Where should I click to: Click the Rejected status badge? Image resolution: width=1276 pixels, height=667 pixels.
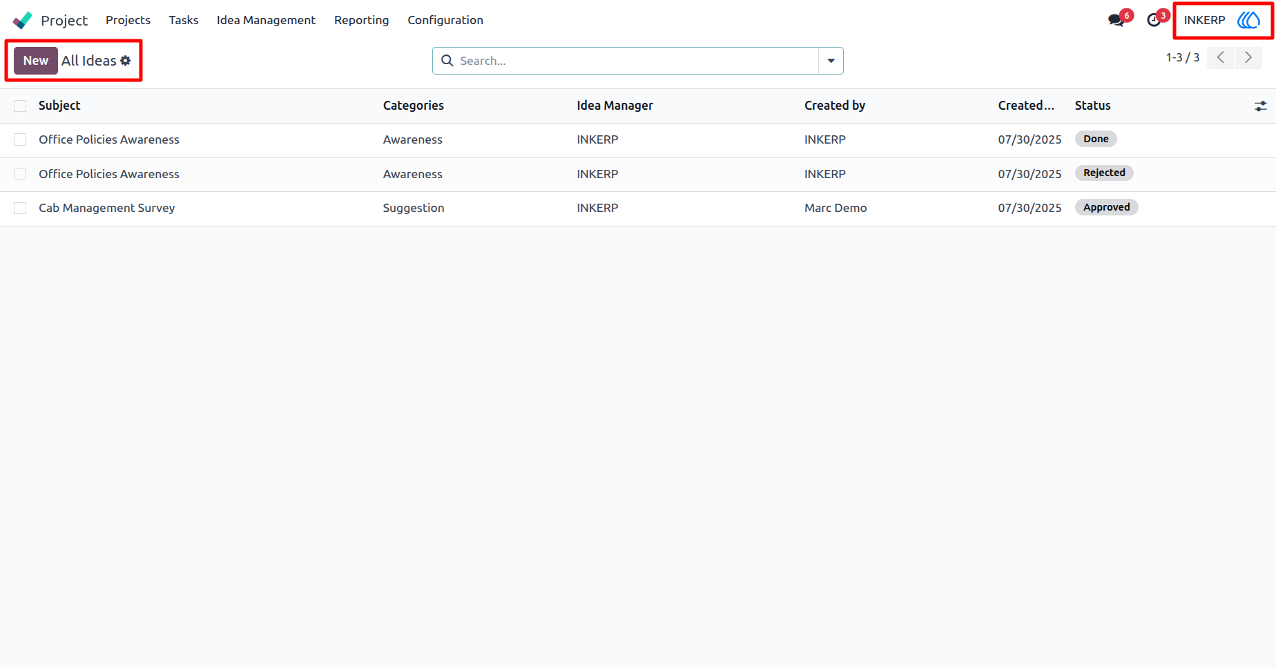click(x=1104, y=173)
